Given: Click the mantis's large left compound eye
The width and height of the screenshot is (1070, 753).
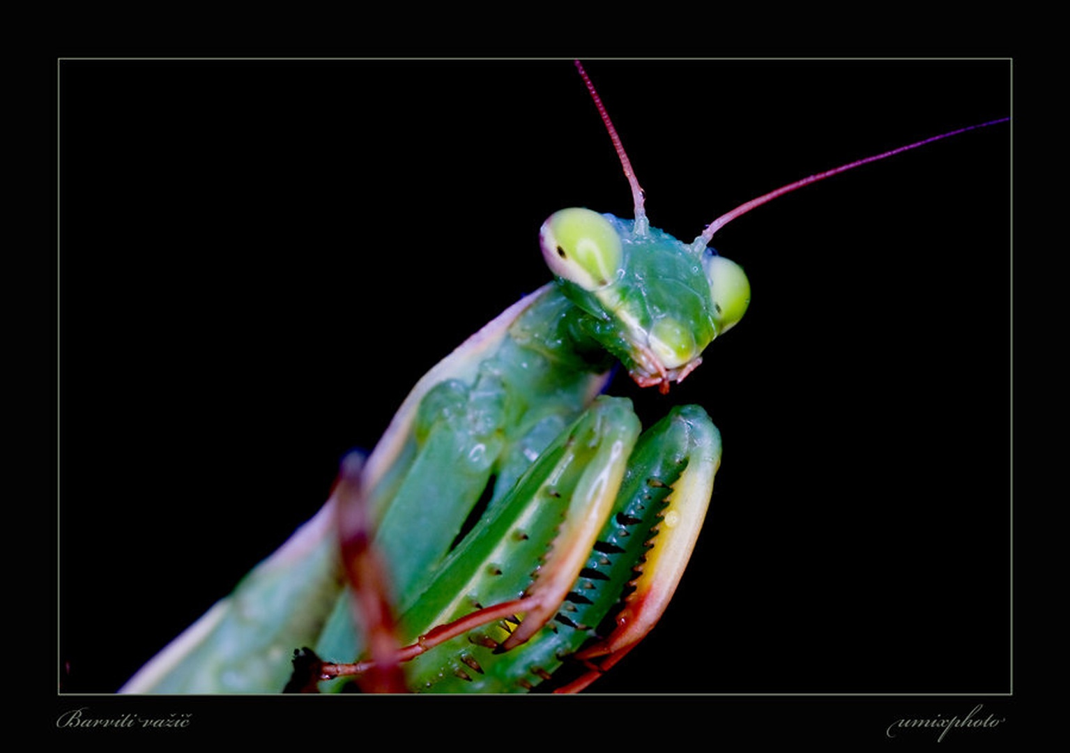Looking at the screenshot, I should click(x=581, y=248).
